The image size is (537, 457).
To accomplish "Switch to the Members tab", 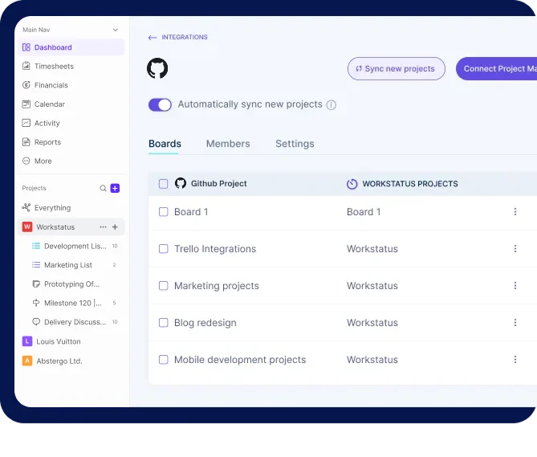I will pyautogui.click(x=228, y=144).
